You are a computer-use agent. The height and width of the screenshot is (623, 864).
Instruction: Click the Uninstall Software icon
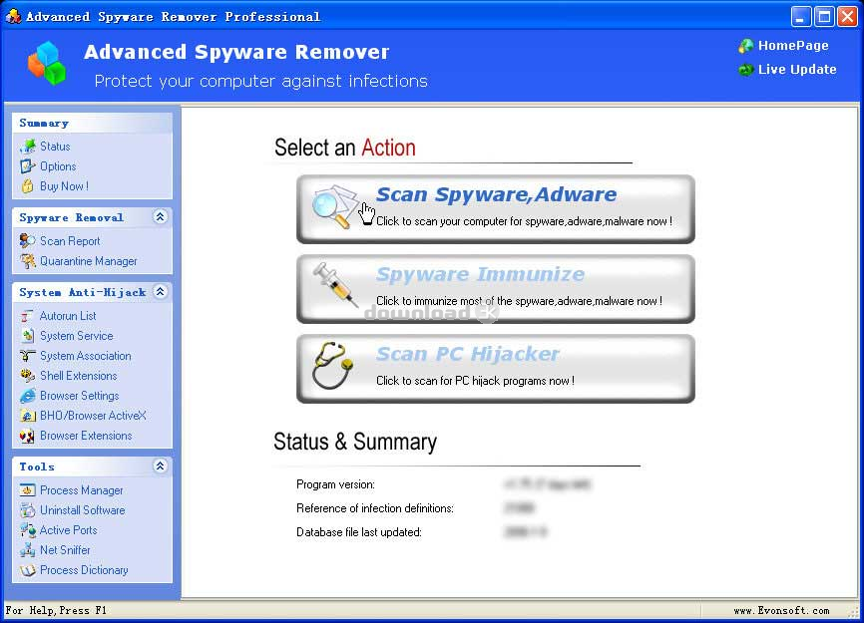coord(28,510)
